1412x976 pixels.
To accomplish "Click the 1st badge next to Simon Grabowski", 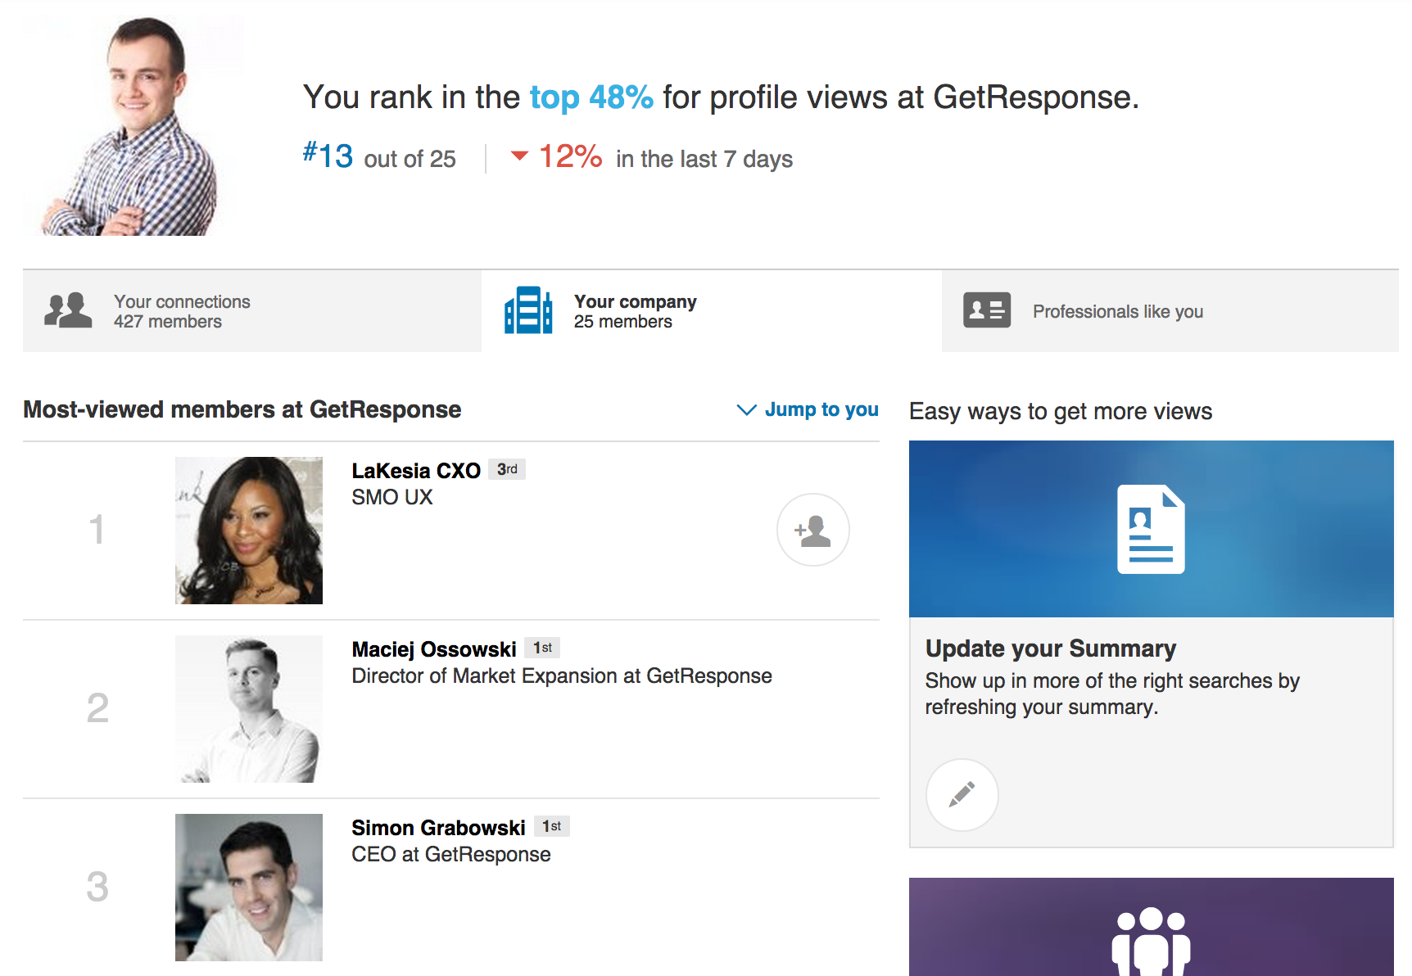I will coord(551,826).
